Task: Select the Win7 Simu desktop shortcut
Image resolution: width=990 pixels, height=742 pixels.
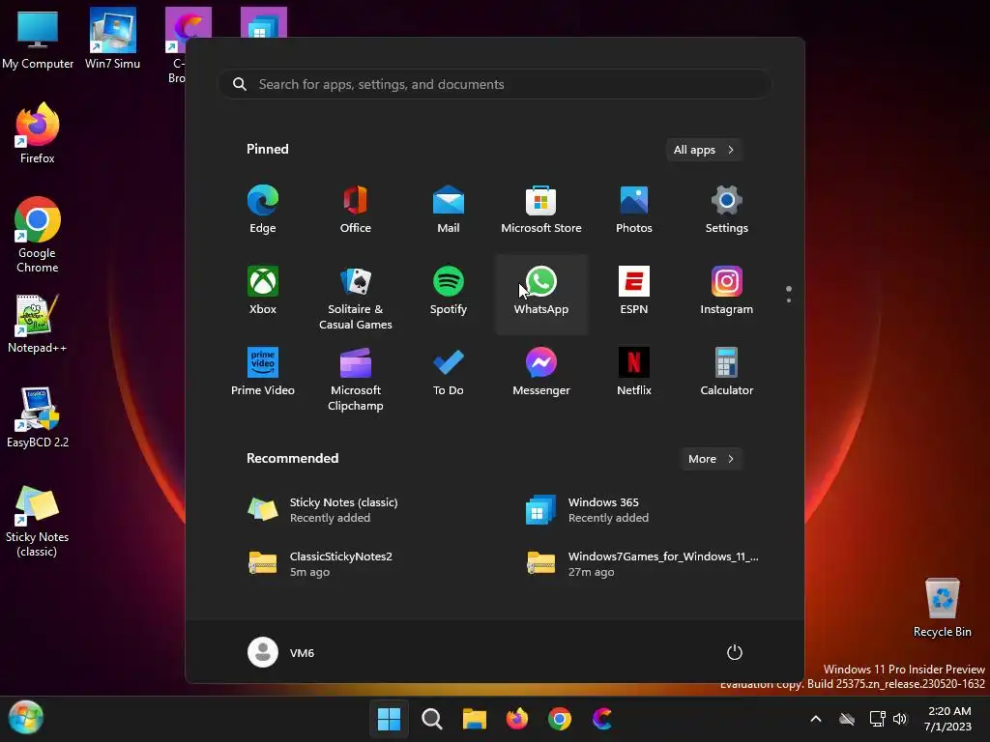Action: click(x=112, y=39)
